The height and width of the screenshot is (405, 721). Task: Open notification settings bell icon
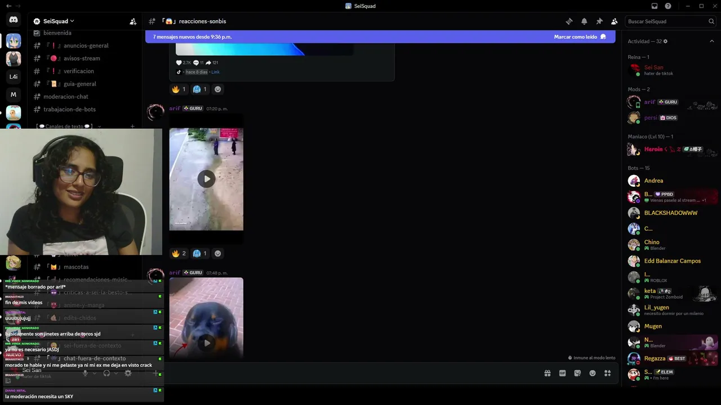click(x=584, y=21)
